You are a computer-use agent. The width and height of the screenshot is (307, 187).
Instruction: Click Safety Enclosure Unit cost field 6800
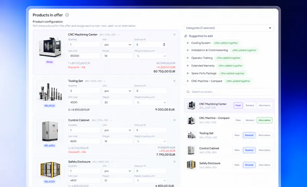coord(84,180)
